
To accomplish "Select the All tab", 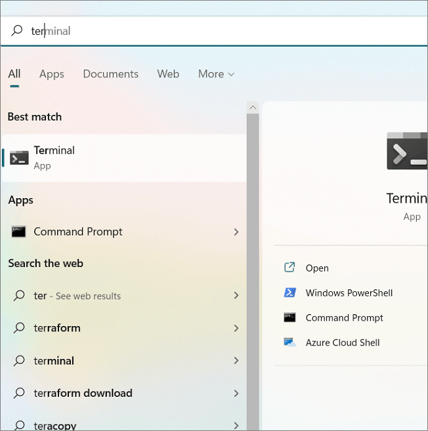I will (14, 73).
